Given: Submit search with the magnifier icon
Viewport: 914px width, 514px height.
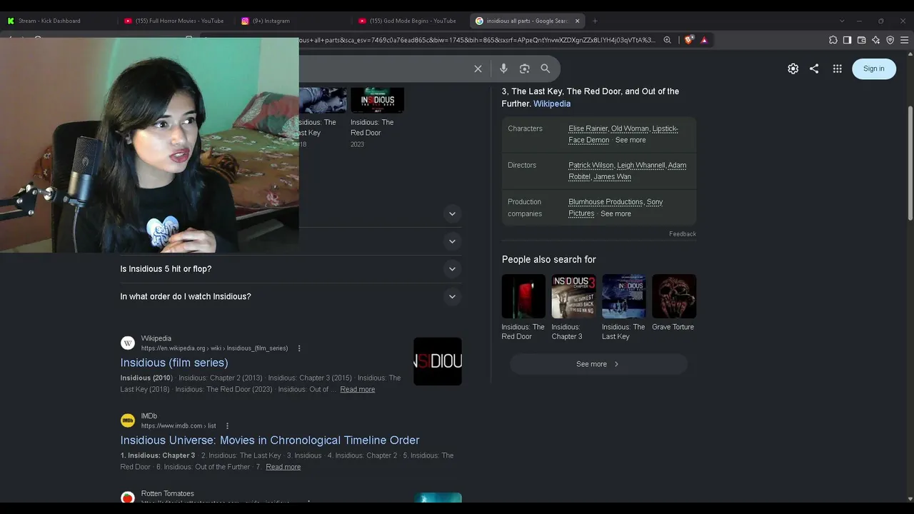Looking at the screenshot, I should [x=546, y=69].
